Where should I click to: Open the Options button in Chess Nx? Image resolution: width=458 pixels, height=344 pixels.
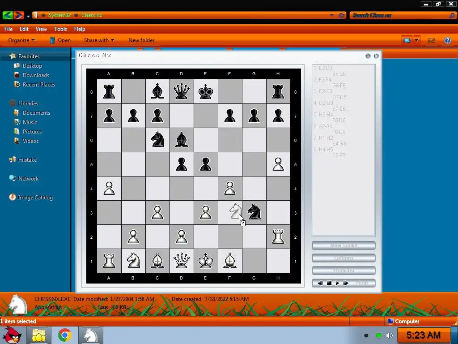tap(343, 258)
